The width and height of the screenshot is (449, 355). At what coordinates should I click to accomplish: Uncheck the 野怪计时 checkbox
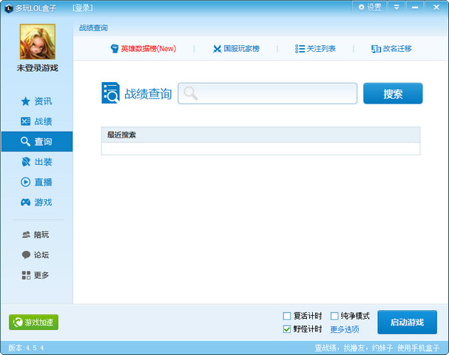pyautogui.click(x=287, y=329)
